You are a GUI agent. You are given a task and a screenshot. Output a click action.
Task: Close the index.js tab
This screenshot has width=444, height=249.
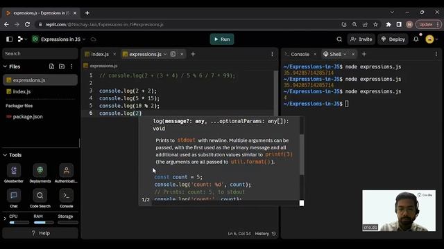(x=114, y=54)
